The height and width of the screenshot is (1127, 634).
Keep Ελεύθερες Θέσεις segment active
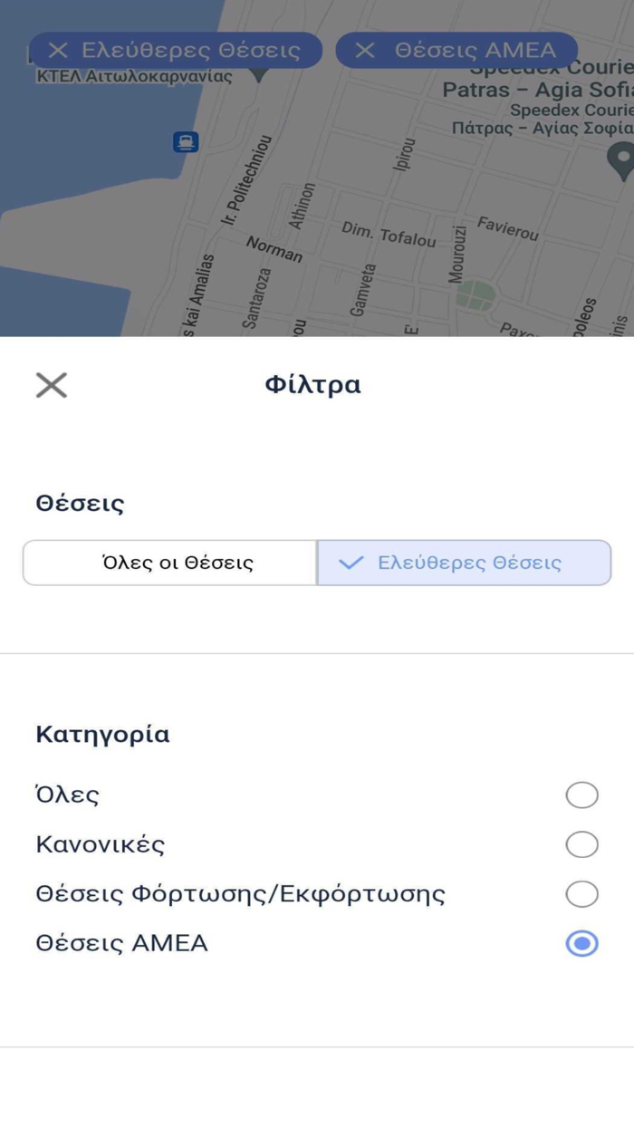[464, 563]
